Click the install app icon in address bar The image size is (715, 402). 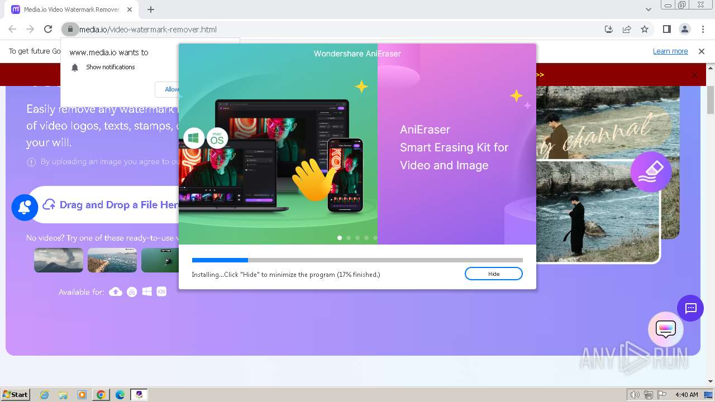(x=609, y=29)
